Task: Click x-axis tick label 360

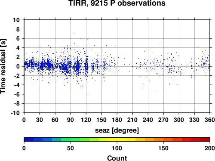Action: point(210,120)
